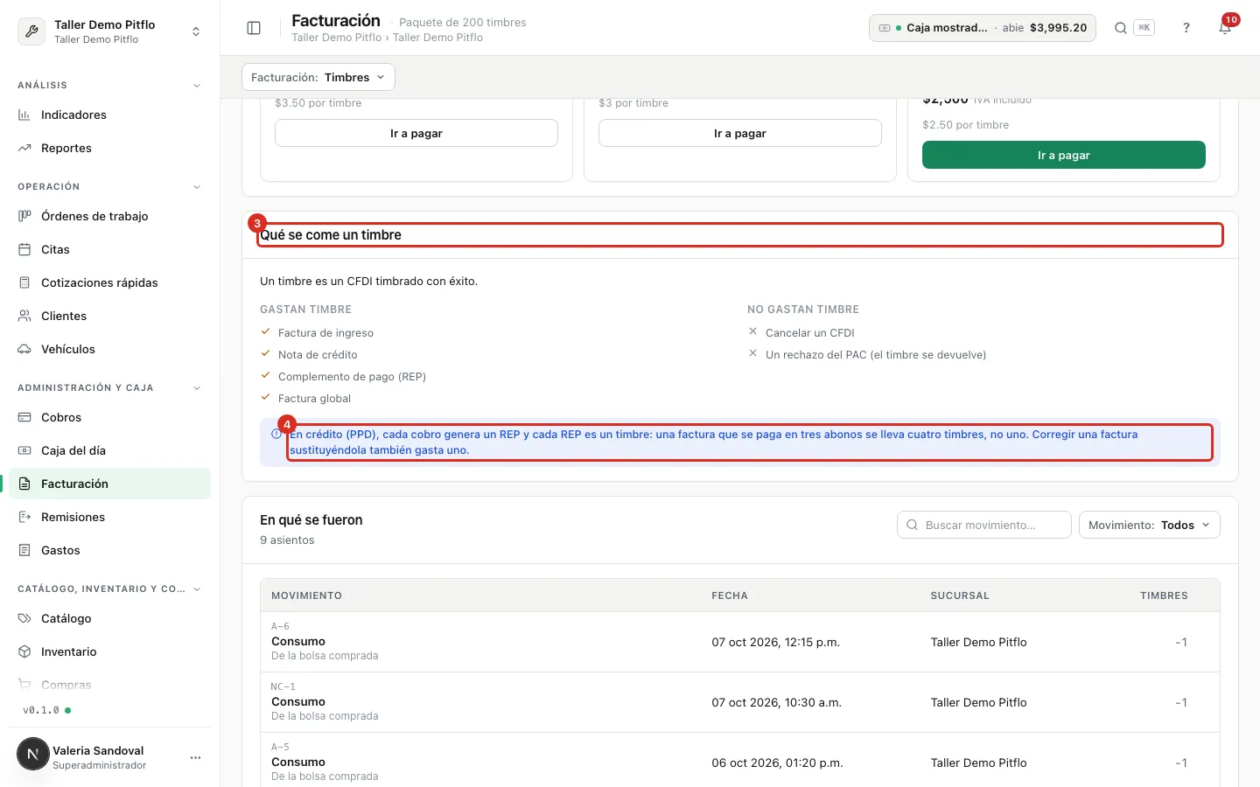This screenshot has width=1260, height=787.
Task: Click the Remisiones document icon
Action: [x=24, y=517]
